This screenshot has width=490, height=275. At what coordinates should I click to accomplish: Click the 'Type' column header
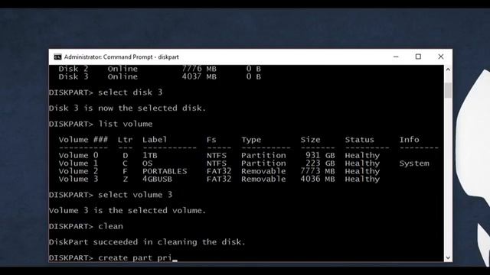click(x=251, y=140)
